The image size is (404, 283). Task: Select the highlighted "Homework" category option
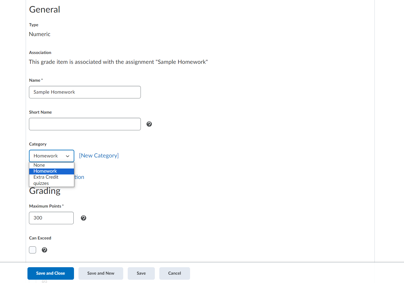[x=45, y=171]
